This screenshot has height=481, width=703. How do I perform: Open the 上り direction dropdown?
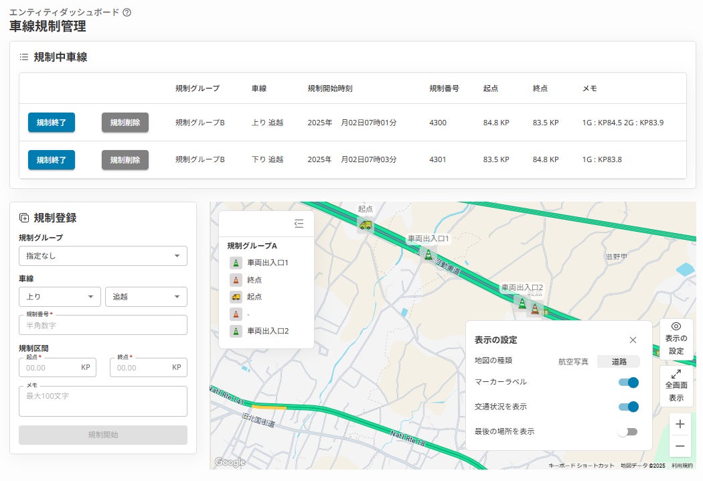60,297
